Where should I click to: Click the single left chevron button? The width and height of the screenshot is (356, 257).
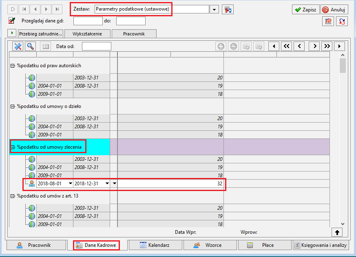299,46
